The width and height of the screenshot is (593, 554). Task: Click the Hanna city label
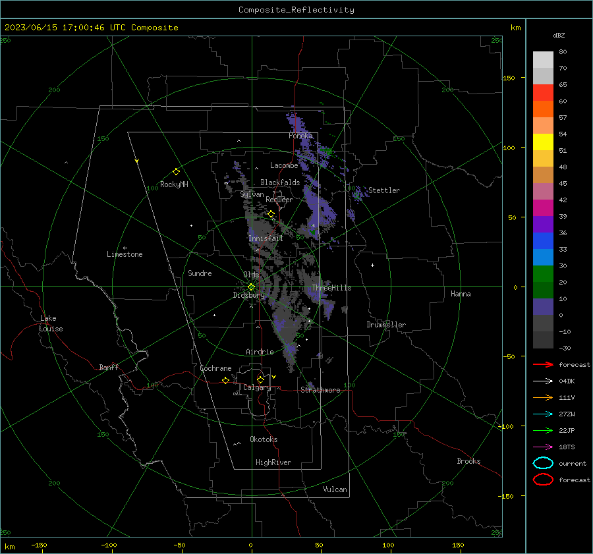(461, 294)
